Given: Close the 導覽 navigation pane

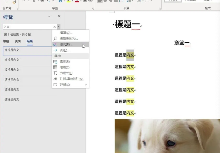Looking at the screenshot, I should [x=59, y=16].
